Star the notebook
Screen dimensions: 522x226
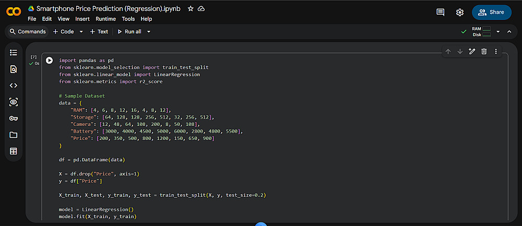[x=191, y=9]
